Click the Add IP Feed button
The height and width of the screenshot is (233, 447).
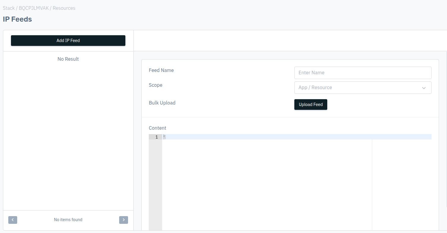pyautogui.click(x=68, y=41)
